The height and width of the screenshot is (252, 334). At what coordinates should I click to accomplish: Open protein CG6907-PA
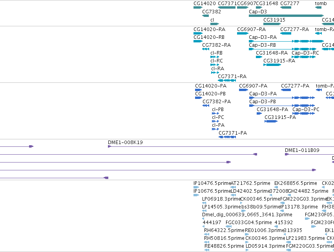[253, 86]
